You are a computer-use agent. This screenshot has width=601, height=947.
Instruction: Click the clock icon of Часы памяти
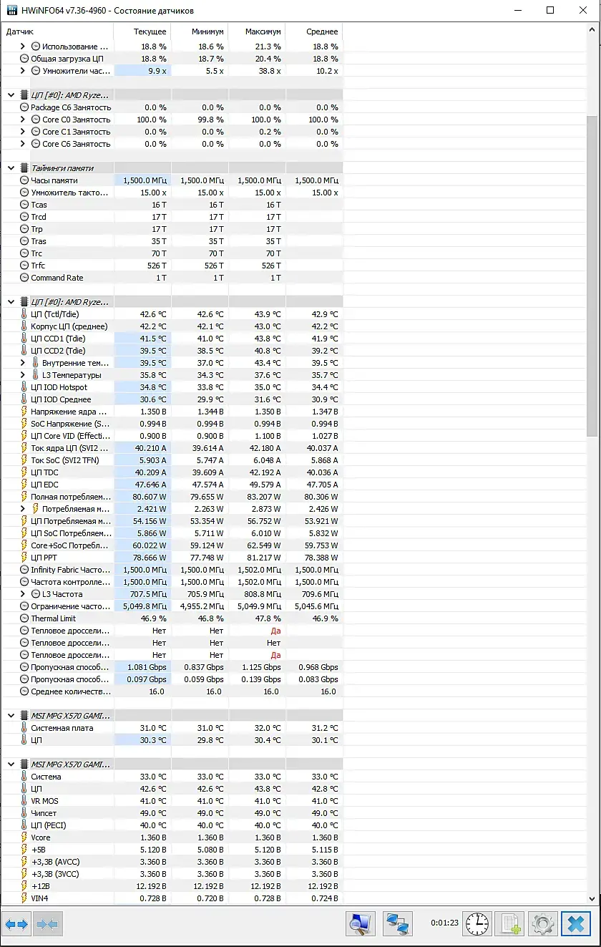pyautogui.click(x=24, y=180)
